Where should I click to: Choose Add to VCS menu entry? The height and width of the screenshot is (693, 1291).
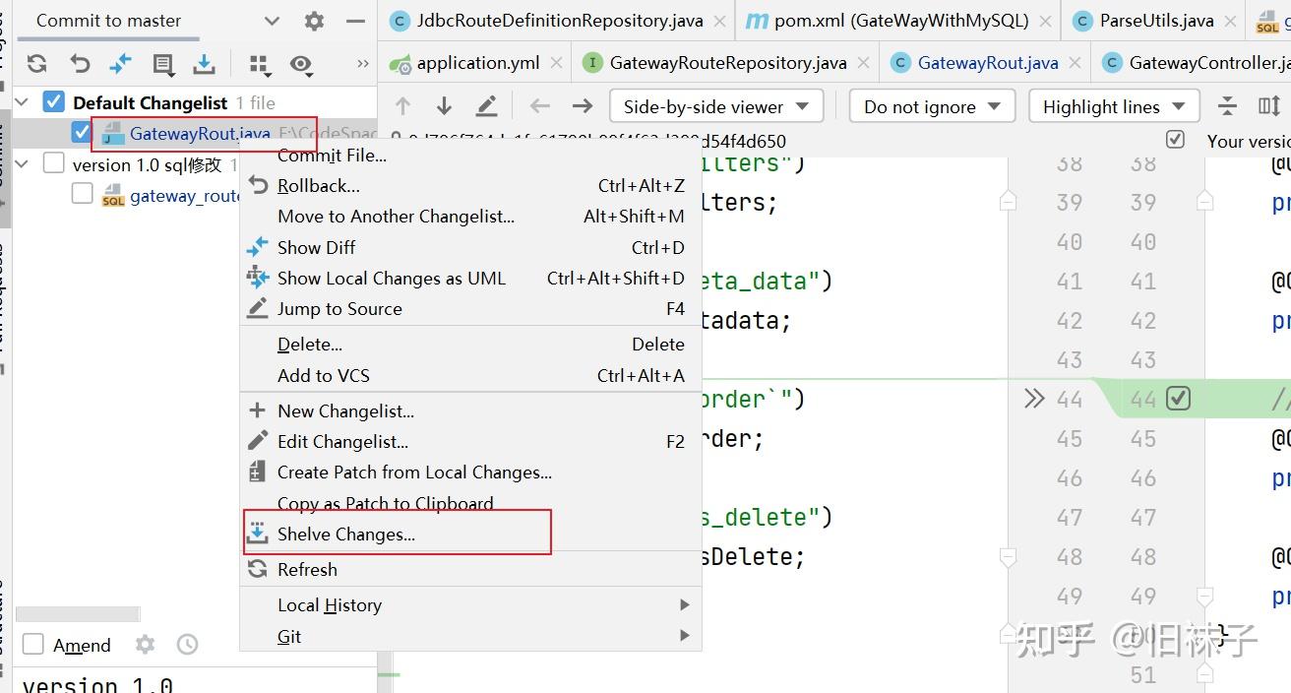coord(470,375)
